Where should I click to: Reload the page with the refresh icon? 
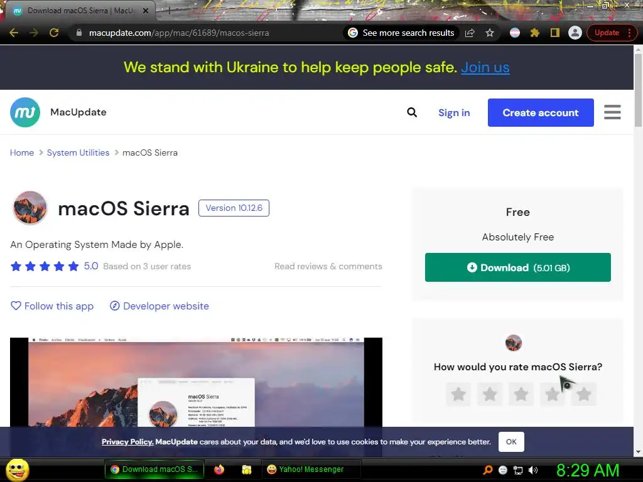click(54, 33)
